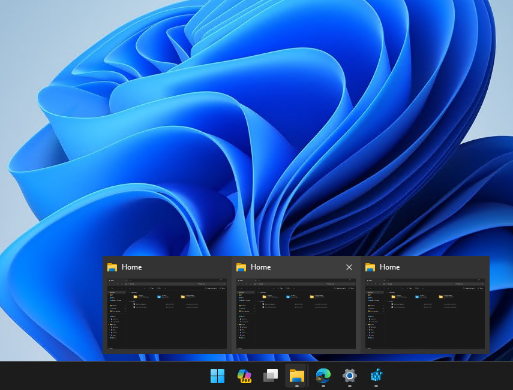Click the File Explorer taskbar icon
This screenshot has width=513, height=390.
(296, 376)
